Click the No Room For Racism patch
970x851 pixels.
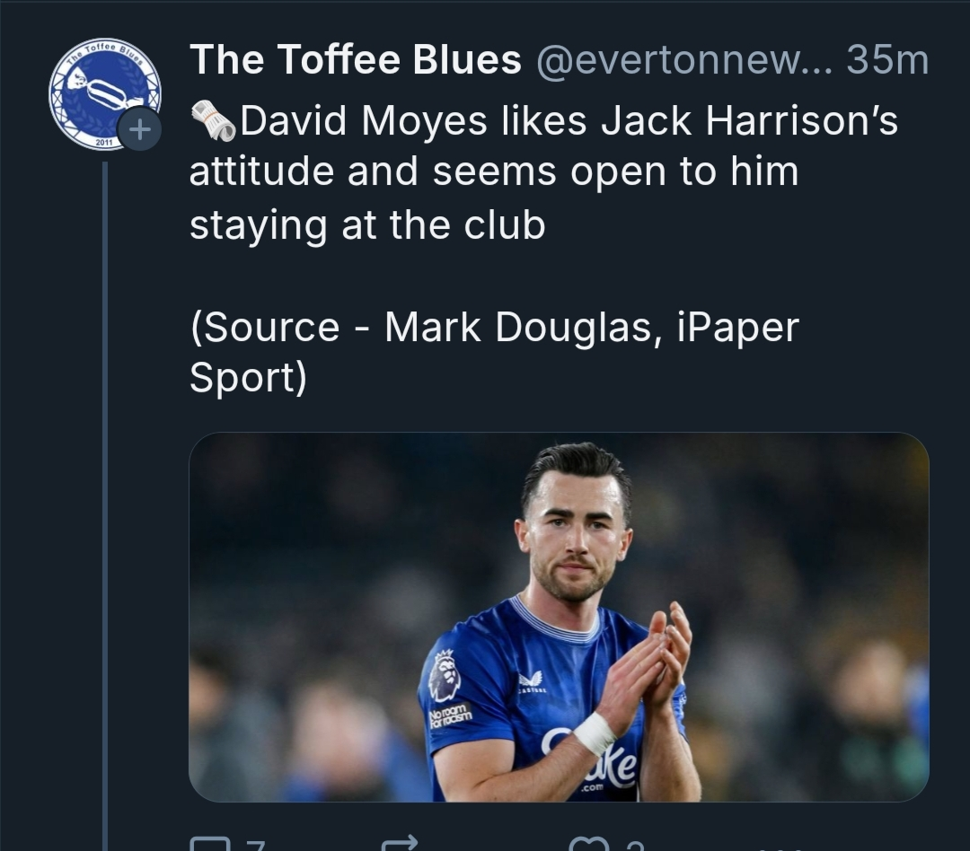(449, 715)
